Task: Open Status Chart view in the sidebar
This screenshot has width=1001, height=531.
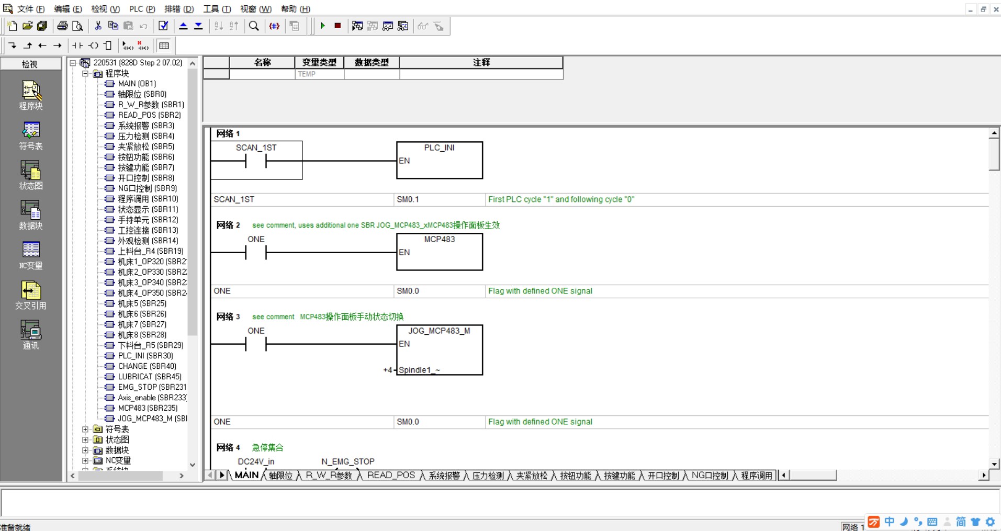Action: pyautogui.click(x=31, y=175)
